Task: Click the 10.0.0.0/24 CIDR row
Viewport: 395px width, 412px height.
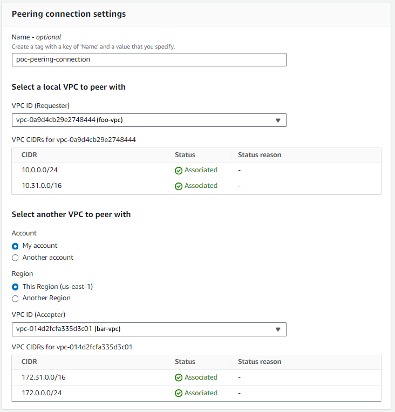Action: pyautogui.click(x=196, y=170)
